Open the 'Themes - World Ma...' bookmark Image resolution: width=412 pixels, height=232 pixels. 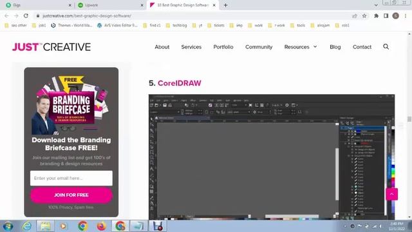pos(71,25)
